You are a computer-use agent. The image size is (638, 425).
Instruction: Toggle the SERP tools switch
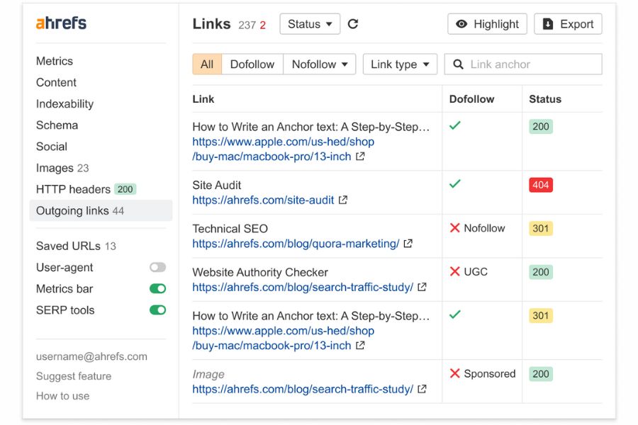157,310
